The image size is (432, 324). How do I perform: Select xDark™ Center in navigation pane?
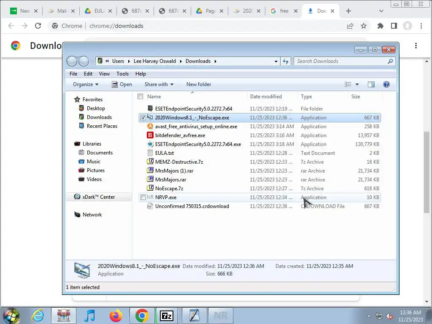[98, 197]
